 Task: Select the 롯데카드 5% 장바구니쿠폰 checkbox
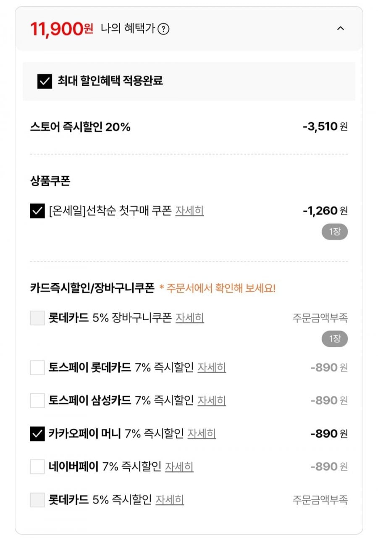point(37,318)
